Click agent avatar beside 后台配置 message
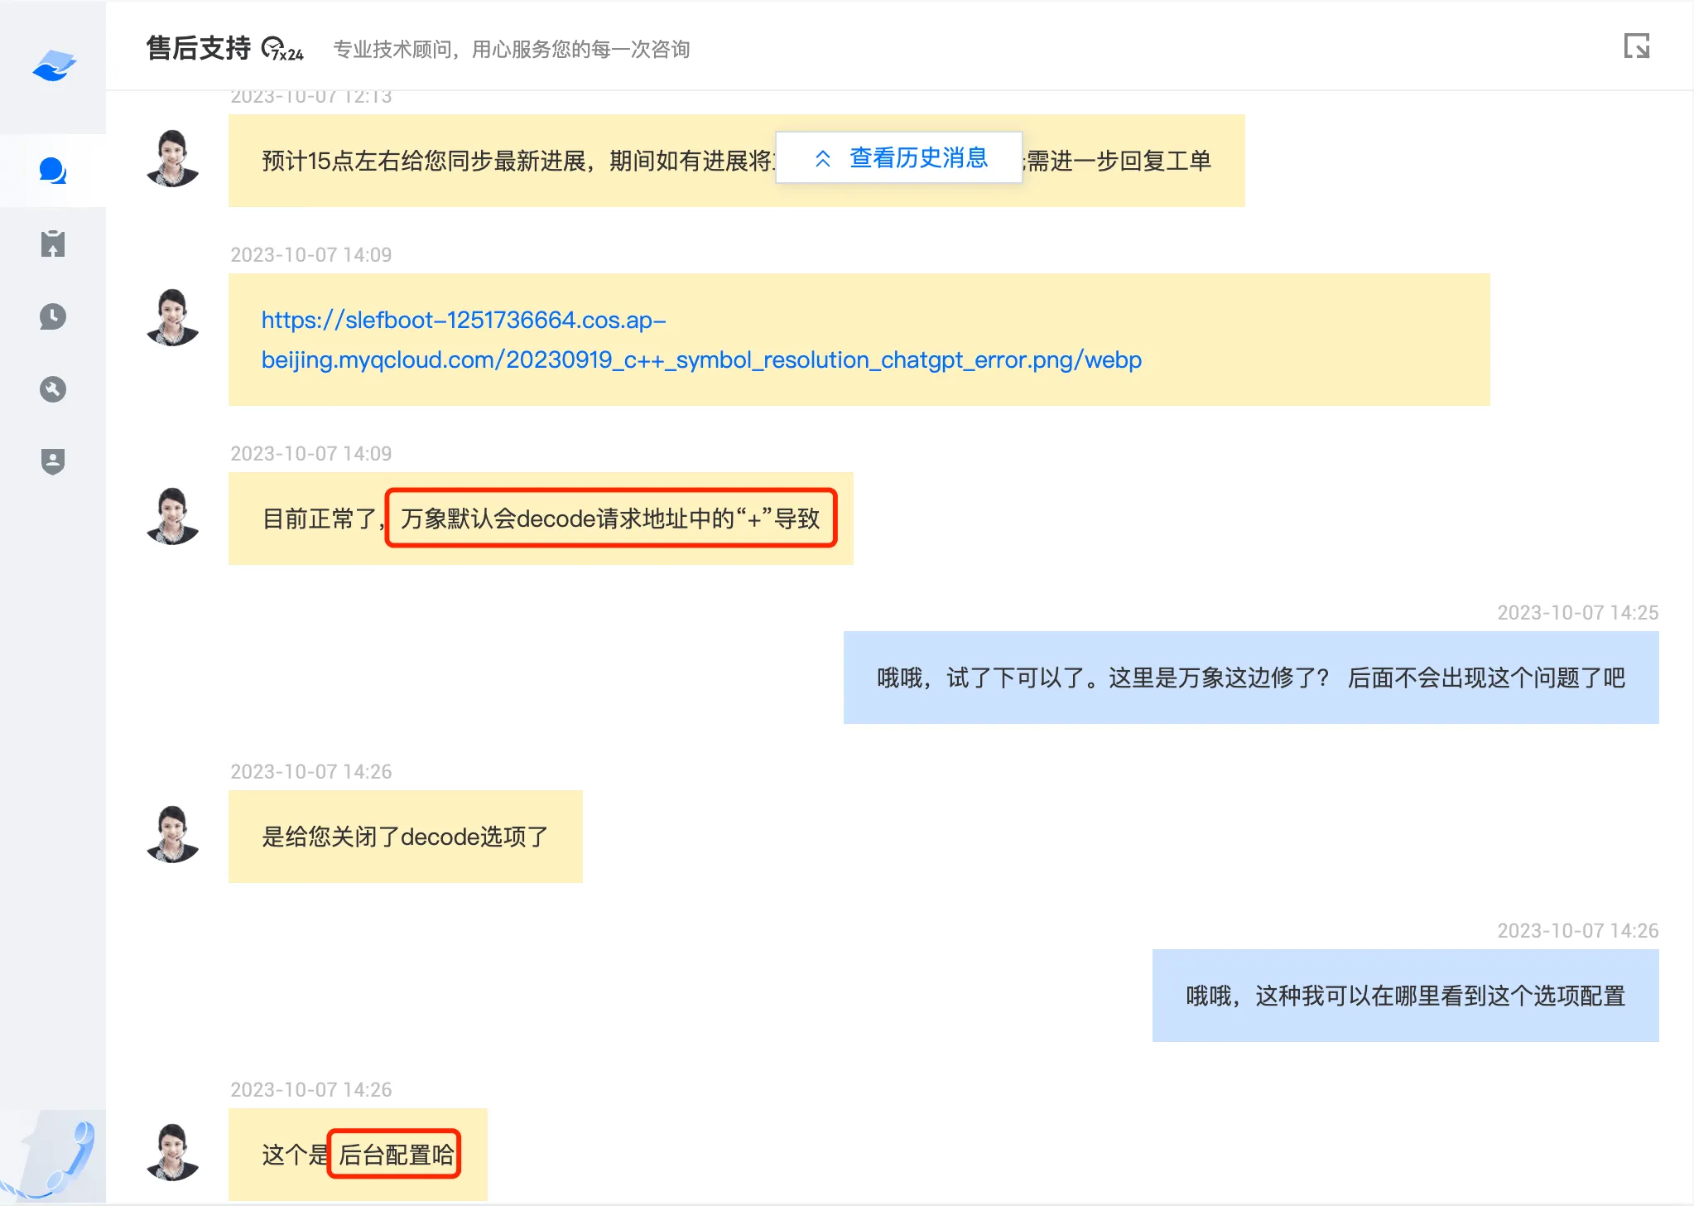Screen dimensions: 1694x1206 [x=173, y=1152]
